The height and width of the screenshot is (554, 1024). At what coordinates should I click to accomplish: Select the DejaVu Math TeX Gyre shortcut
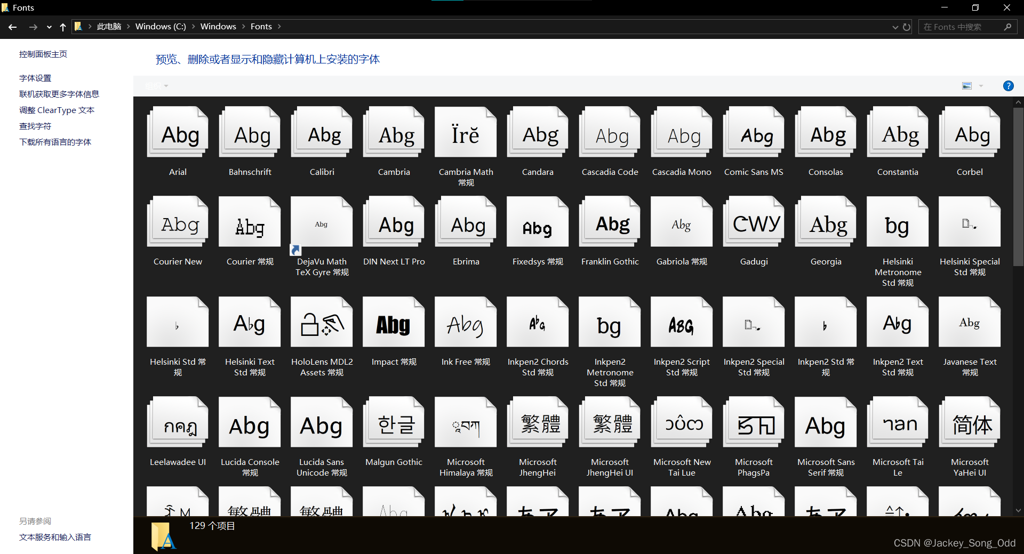tap(322, 221)
